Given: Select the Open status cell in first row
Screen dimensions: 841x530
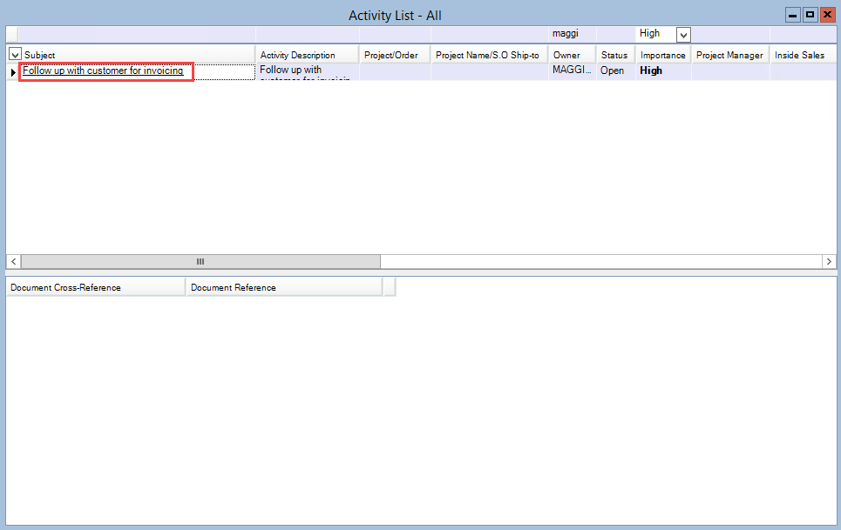Looking at the screenshot, I should coord(613,71).
